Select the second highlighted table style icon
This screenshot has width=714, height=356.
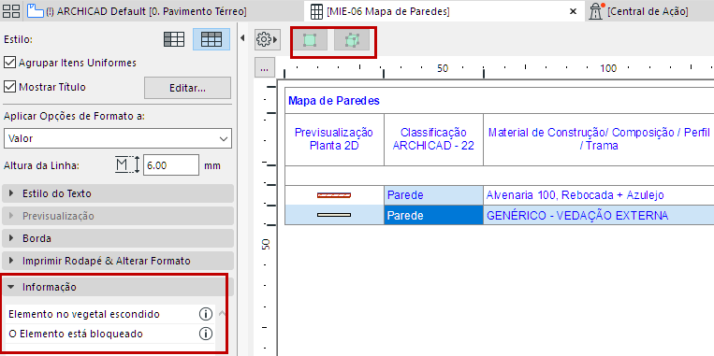211,39
